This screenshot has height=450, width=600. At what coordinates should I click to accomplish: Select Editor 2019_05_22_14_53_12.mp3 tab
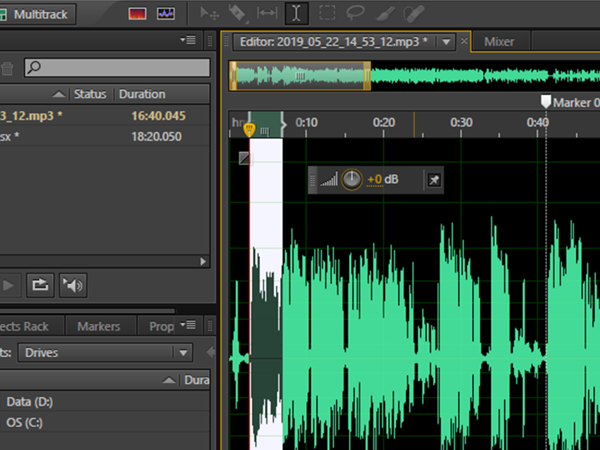(x=334, y=42)
